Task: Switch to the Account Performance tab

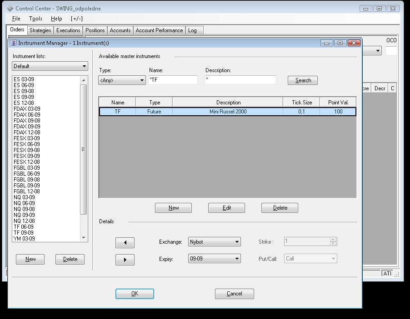Action: pyautogui.click(x=159, y=30)
